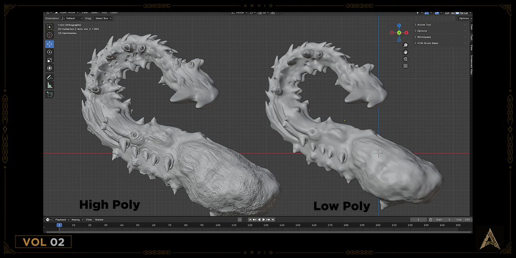The height and width of the screenshot is (258, 516).
Task: Activate the Transform tool icon
Action: (x=49, y=68)
